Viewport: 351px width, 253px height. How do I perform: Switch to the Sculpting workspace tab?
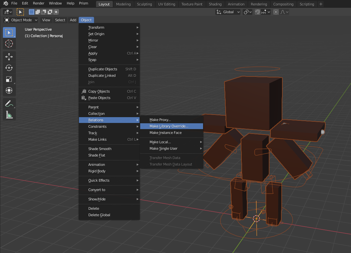[x=144, y=4]
